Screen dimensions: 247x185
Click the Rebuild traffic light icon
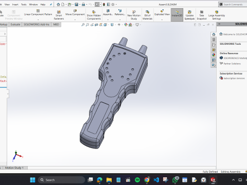point(104,5)
